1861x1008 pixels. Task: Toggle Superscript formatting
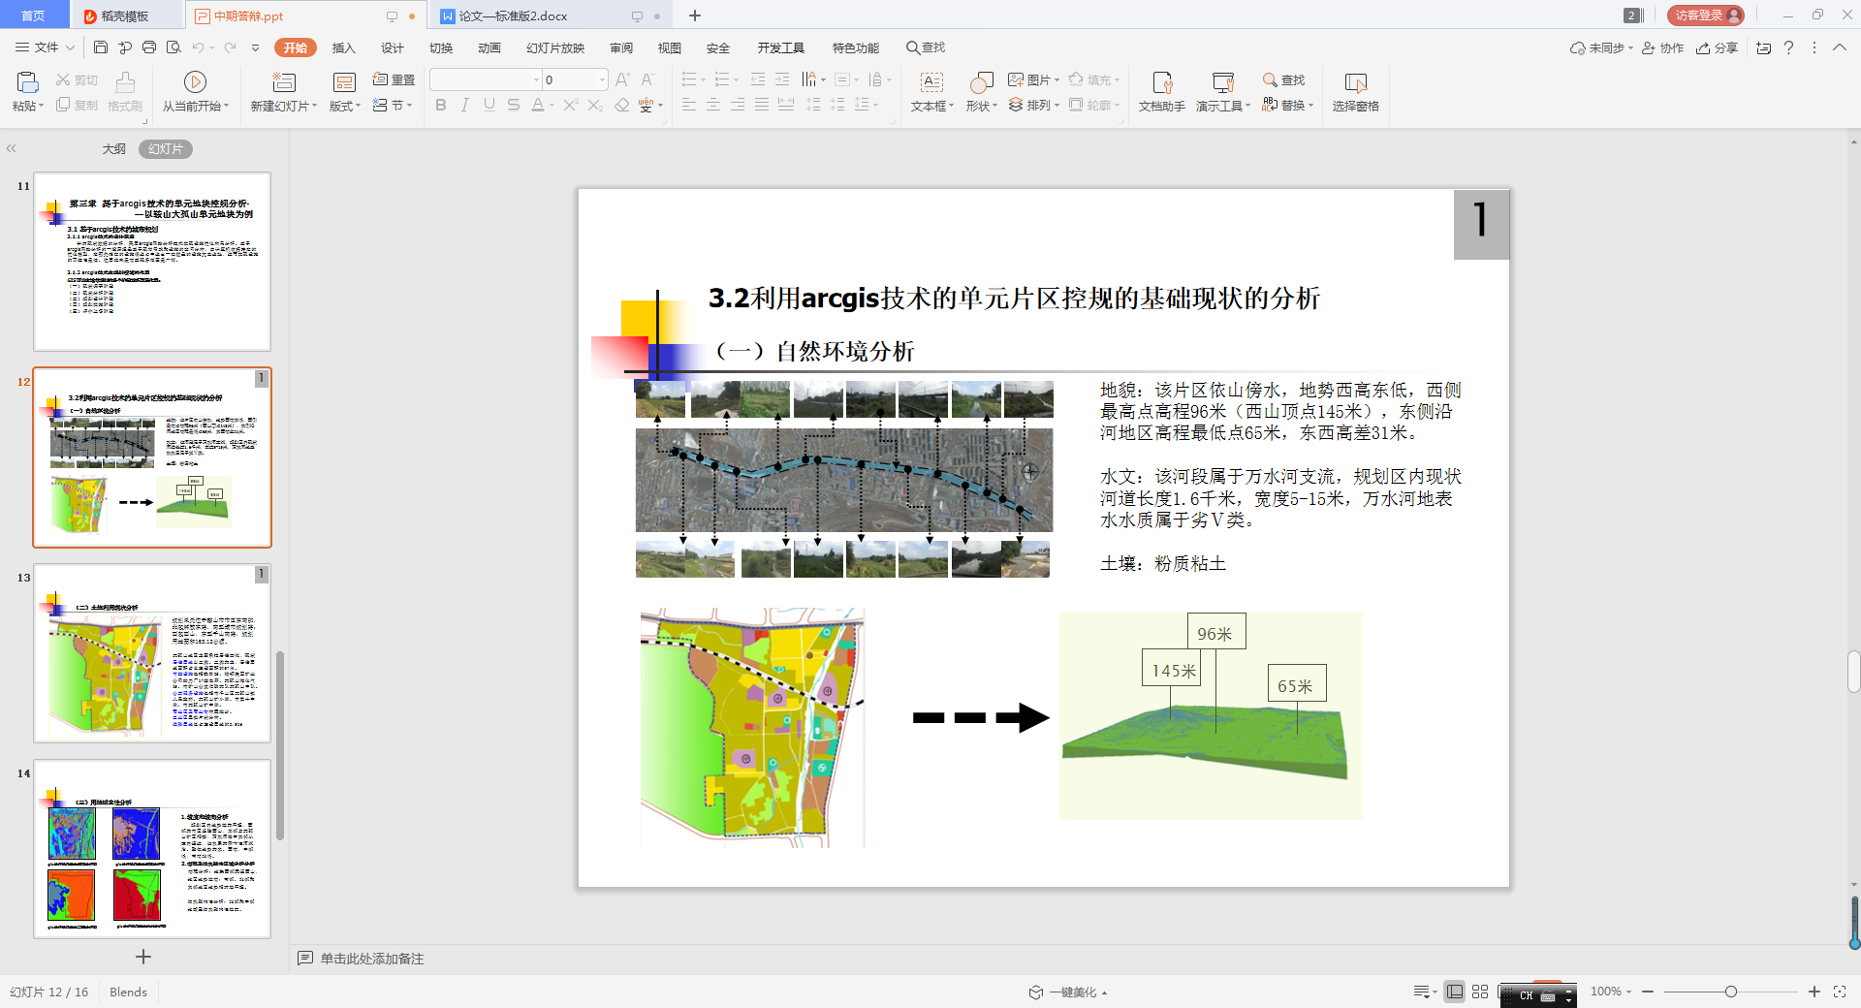571,105
